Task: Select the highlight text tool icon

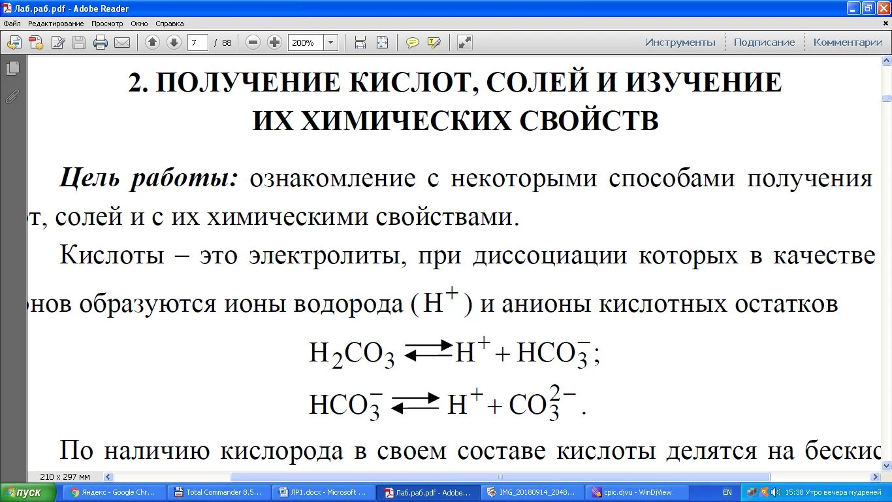Action: click(434, 43)
